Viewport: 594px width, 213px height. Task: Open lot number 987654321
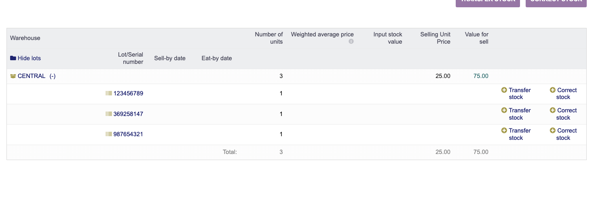tap(128, 134)
